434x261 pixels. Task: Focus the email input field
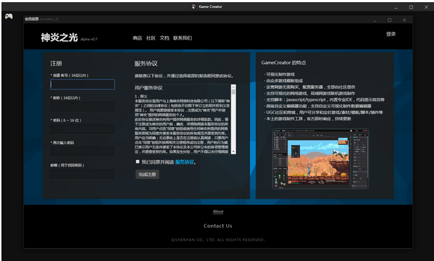pos(82,174)
